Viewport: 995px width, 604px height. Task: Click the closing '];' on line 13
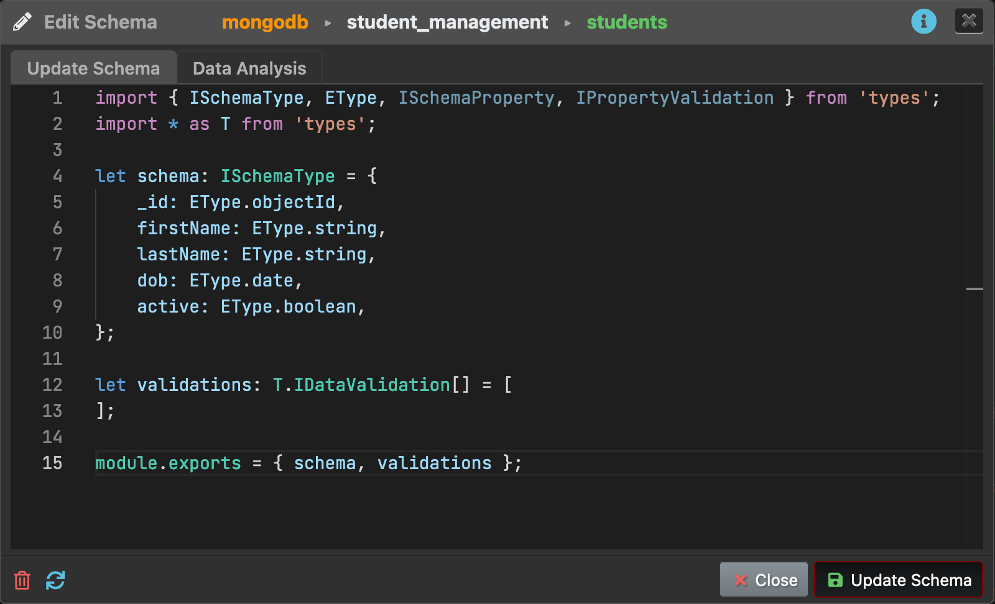pos(105,411)
